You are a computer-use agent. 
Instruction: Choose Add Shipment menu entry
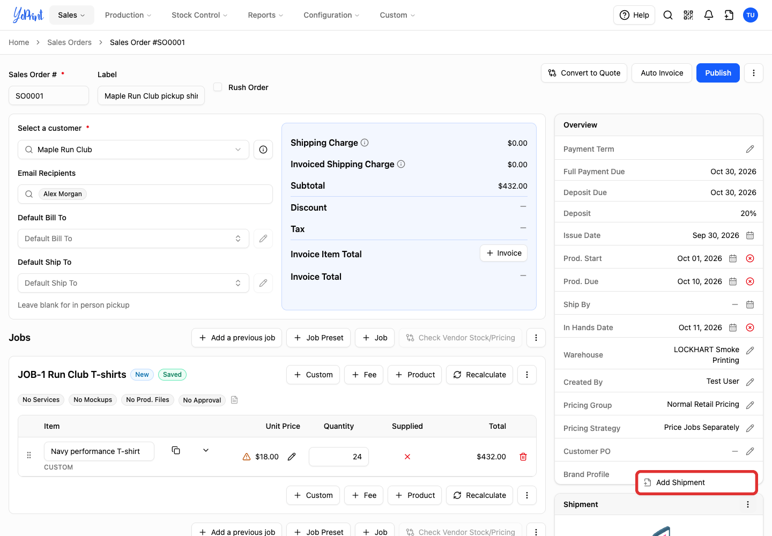[696, 482]
